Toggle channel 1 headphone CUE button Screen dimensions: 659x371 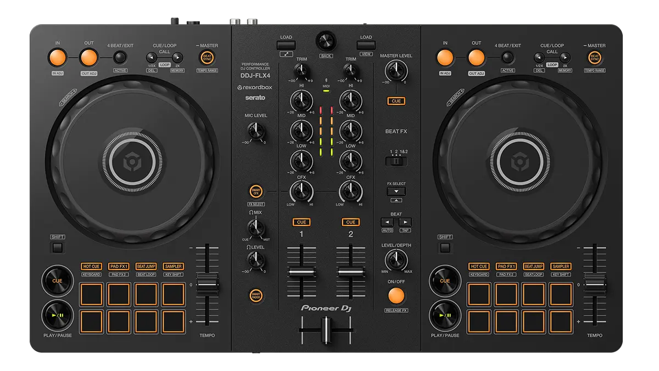(301, 222)
